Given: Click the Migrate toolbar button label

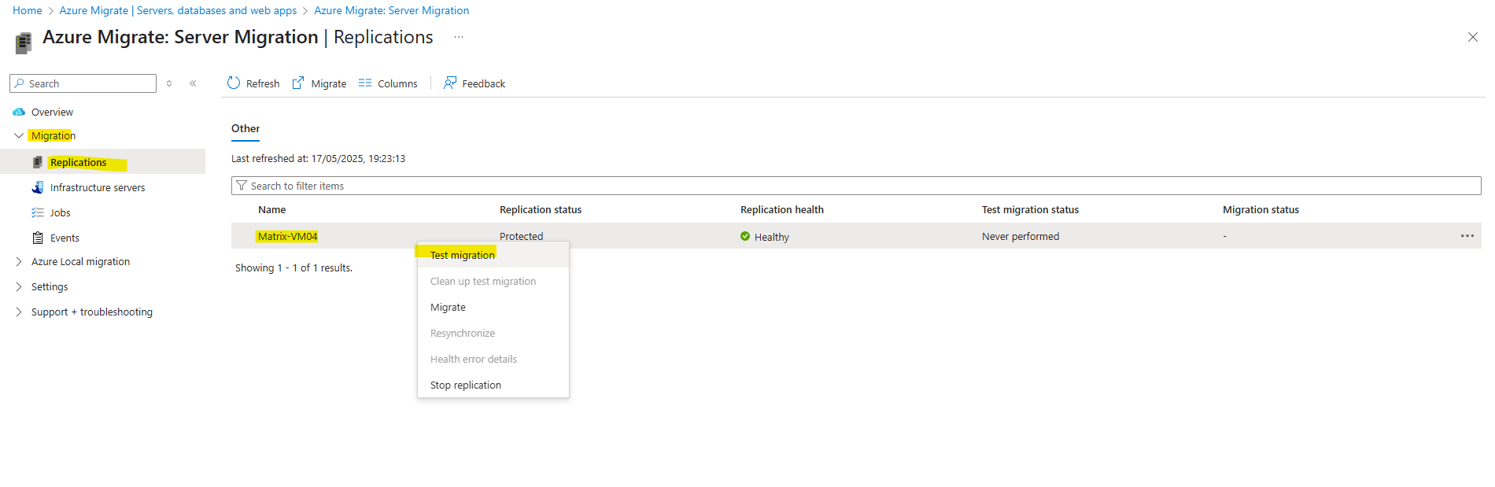Looking at the screenshot, I should click(329, 83).
